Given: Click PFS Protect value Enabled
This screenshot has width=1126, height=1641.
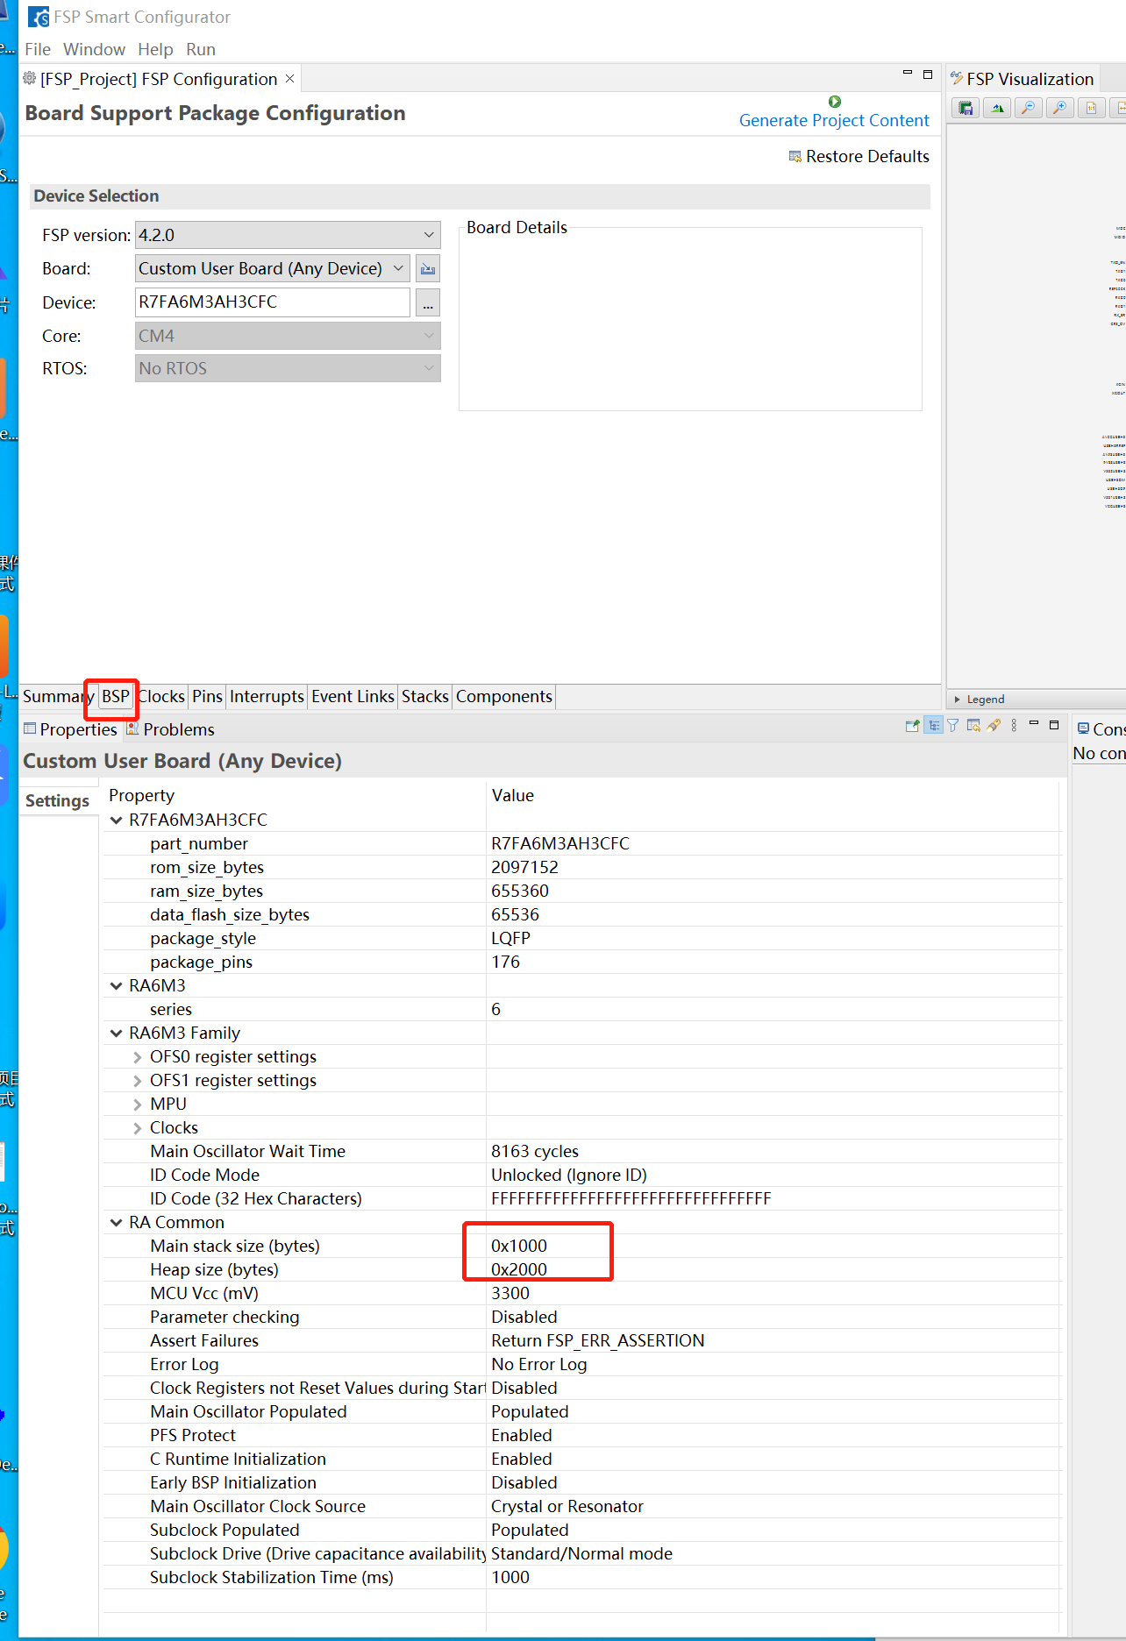Looking at the screenshot, I should 522,1436.
